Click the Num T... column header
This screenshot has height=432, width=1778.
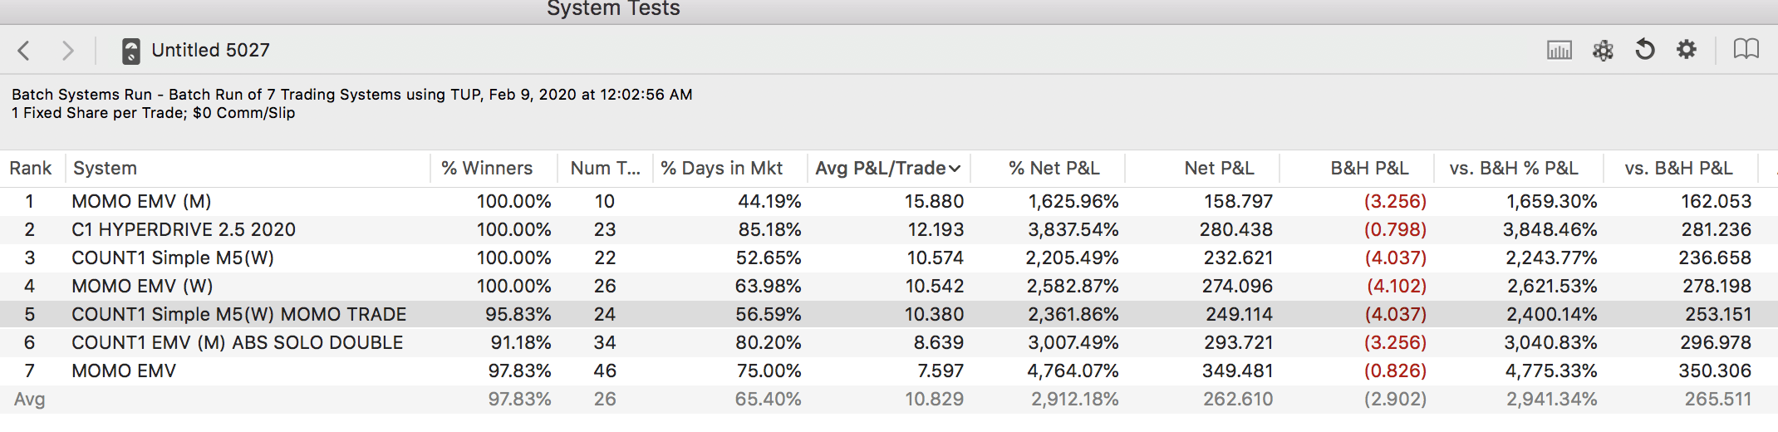605,169
